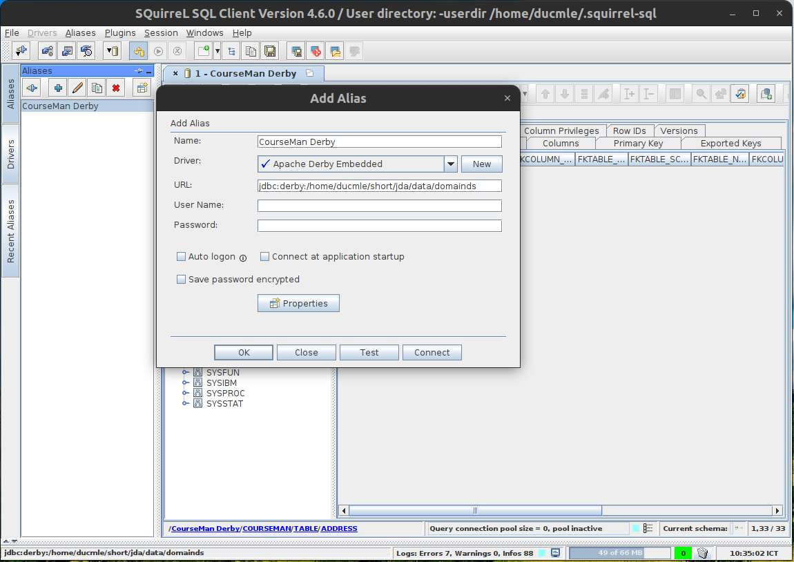This screenshot has width=794, height=562.
Task: Open the Windows menu
Action: pos(204,33)
